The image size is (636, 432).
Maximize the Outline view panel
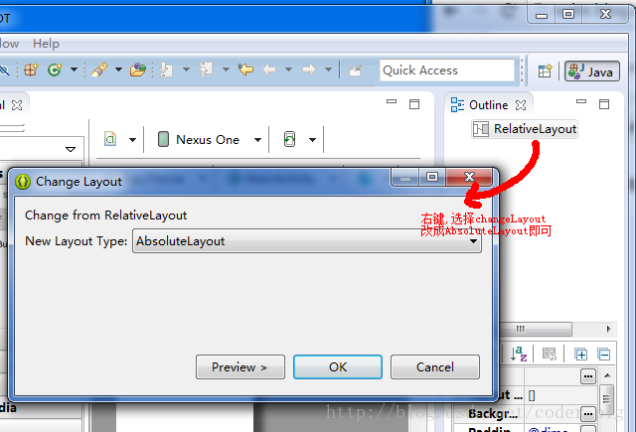604,104
